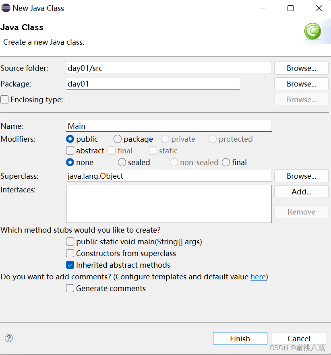The image size is (331, 355).
Task: Click the help question mark icon
Action: 9,338
